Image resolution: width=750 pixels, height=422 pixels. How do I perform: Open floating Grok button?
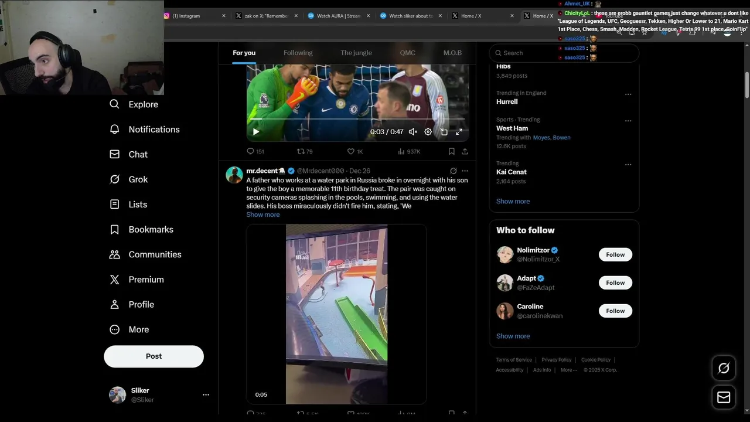(724, 368)
